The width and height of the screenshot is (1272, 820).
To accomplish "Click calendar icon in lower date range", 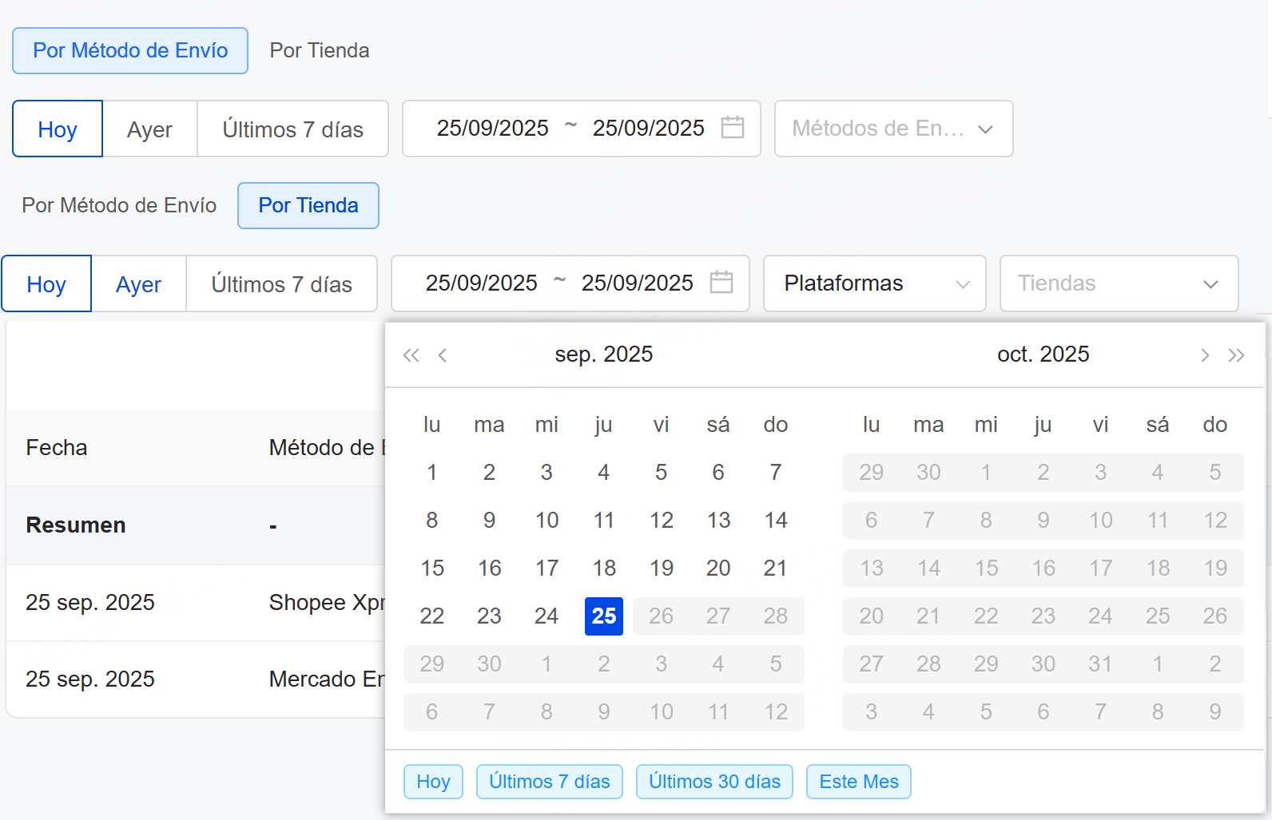I will [x=721, y=283].
